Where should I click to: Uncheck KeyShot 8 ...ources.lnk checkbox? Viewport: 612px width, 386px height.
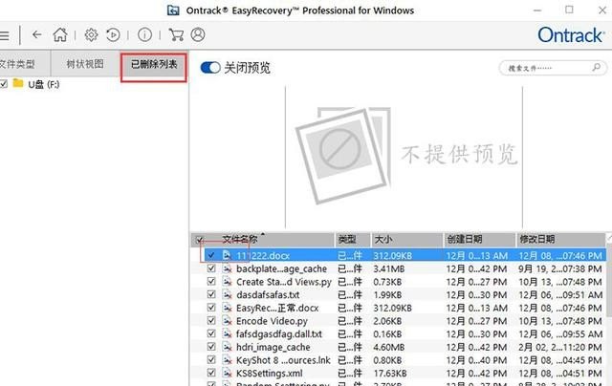[x=211, y=359]
